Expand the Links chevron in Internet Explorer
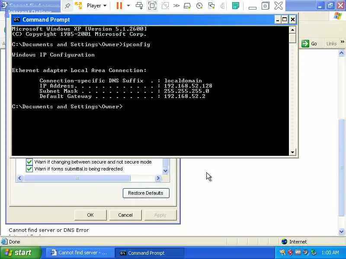The image size is (346, 259). pos(342,41)
